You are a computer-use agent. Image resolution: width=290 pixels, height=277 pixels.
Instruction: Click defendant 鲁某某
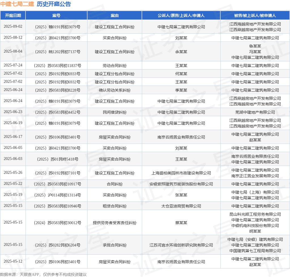click(x=255, y=46)
